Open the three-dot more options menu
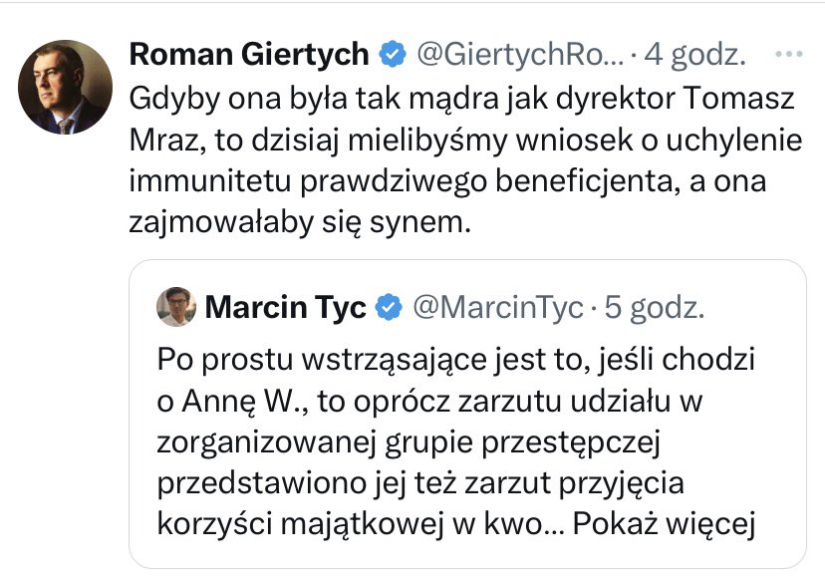 [789, 54]
